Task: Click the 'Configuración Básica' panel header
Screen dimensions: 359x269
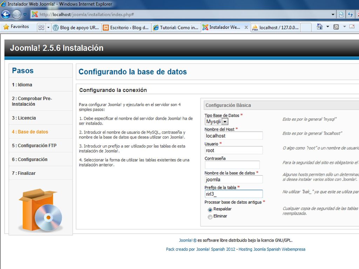Action: click(282, 105)
